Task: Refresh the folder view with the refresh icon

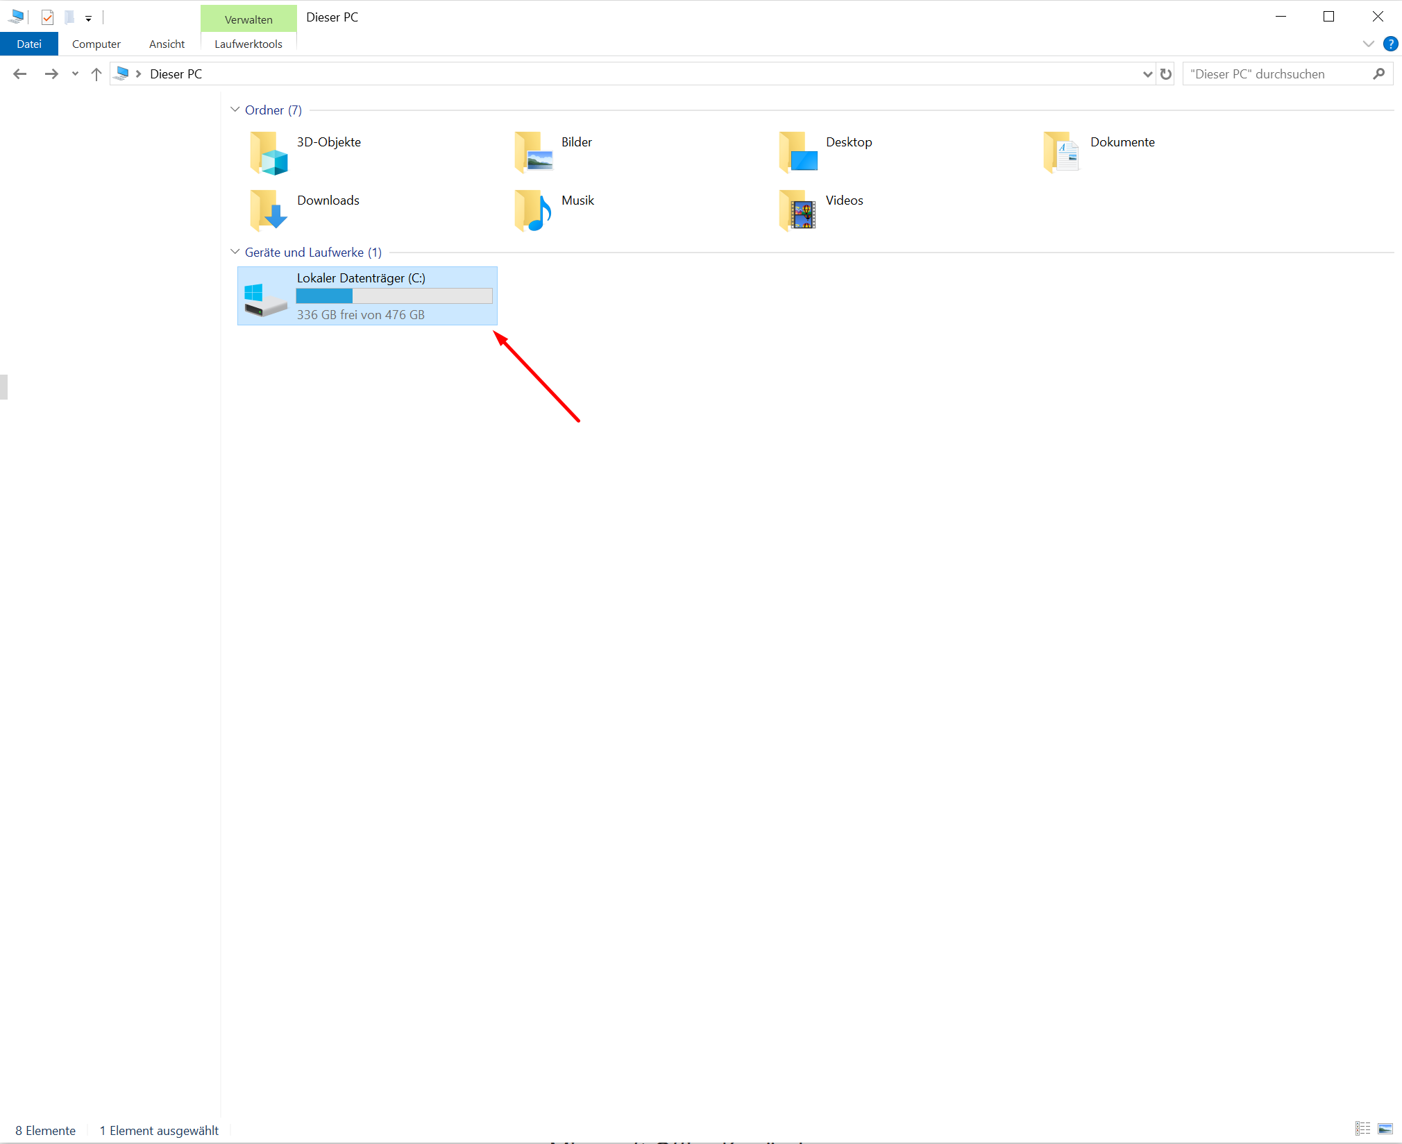Action: pos(1165,74)
